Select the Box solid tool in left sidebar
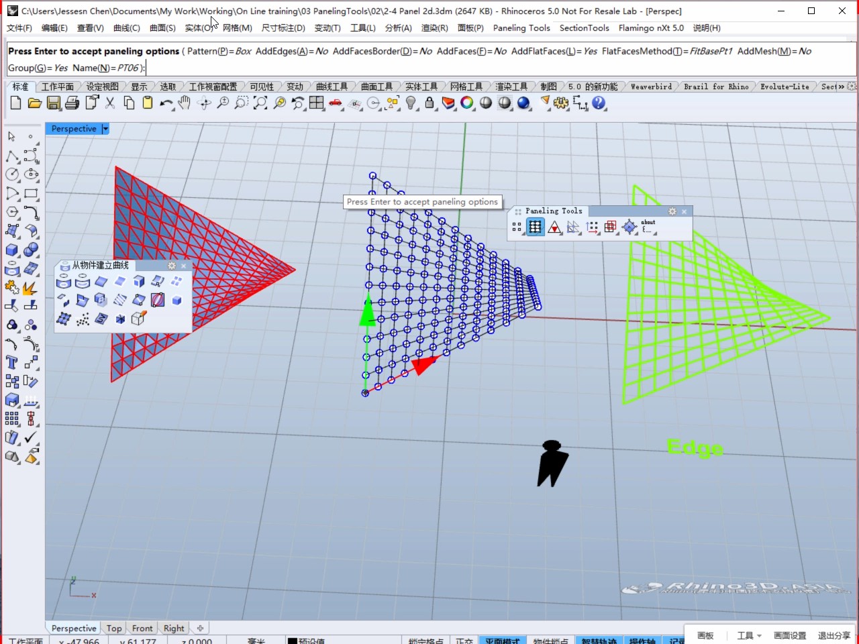Image resolution: width=859 pixels, height=644 pixels. click(x=12, y=250)
